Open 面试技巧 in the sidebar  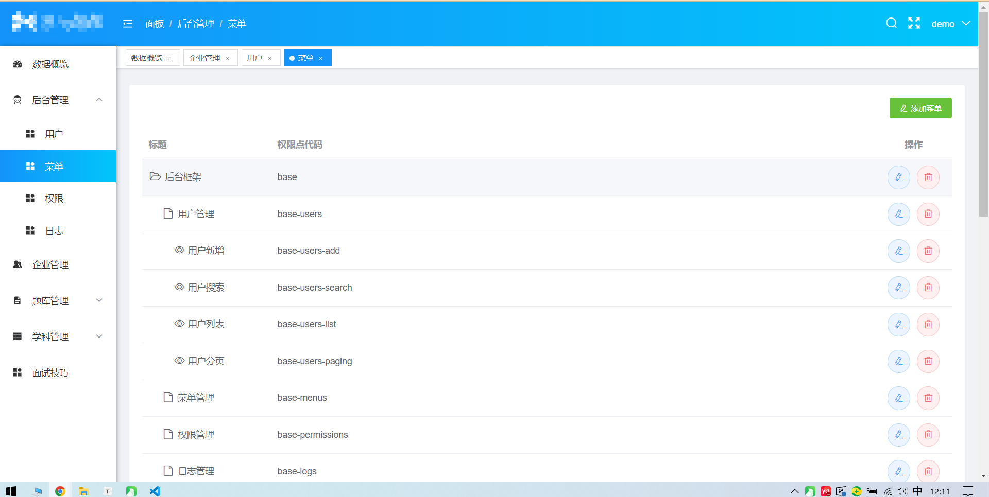[x=58, y=372]
